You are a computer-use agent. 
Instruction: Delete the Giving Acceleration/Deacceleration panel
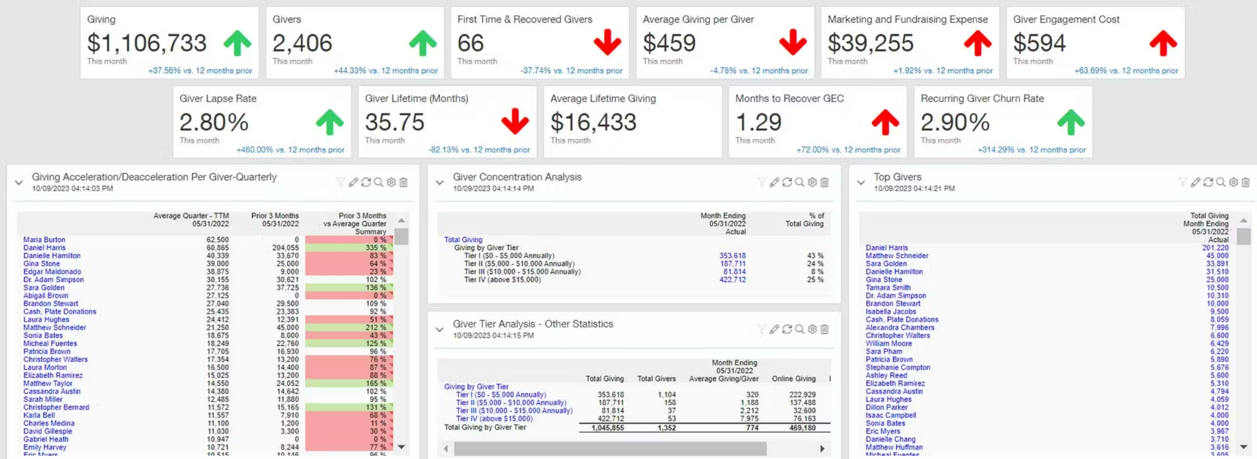click(404, 182)
